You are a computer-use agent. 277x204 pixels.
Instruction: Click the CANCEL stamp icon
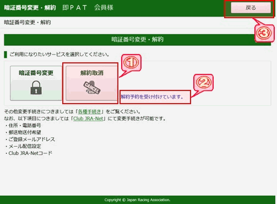pyautogui.click(x=92, y=88)
